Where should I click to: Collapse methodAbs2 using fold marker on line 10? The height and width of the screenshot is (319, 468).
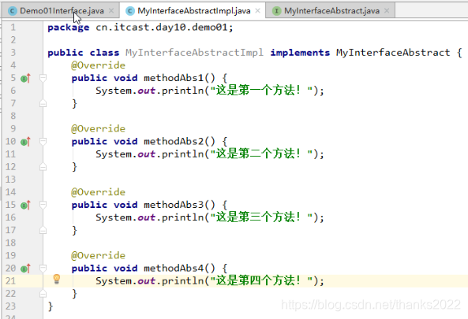(43, 142)
